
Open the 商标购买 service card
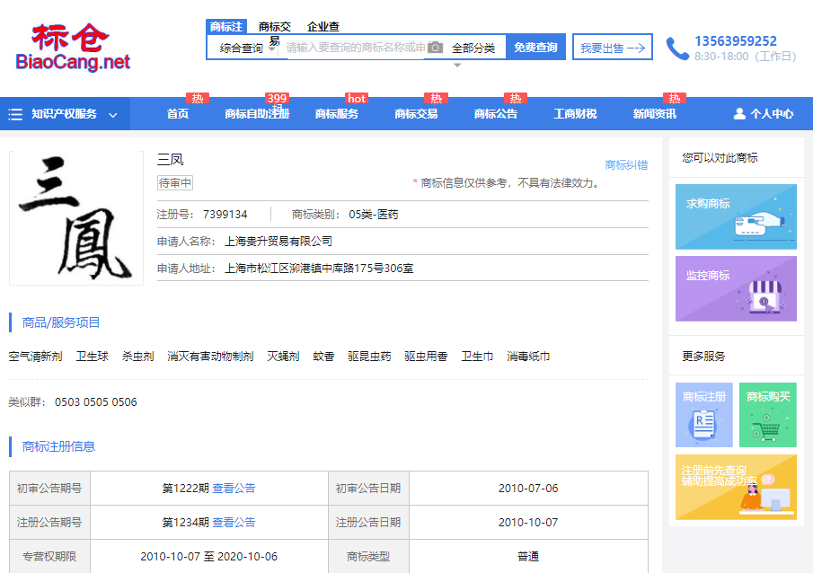(x=767, y=415)
